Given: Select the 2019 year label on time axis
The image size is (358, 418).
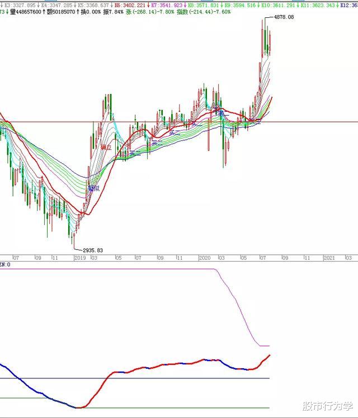Looking at the screenshot, I should tap(80, 258).
